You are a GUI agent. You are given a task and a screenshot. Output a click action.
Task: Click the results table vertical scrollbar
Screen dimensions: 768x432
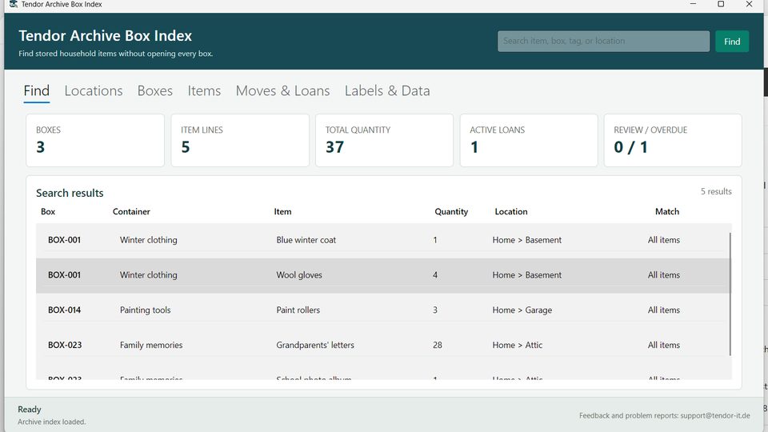pyautogui.click(x=730, y=294)
